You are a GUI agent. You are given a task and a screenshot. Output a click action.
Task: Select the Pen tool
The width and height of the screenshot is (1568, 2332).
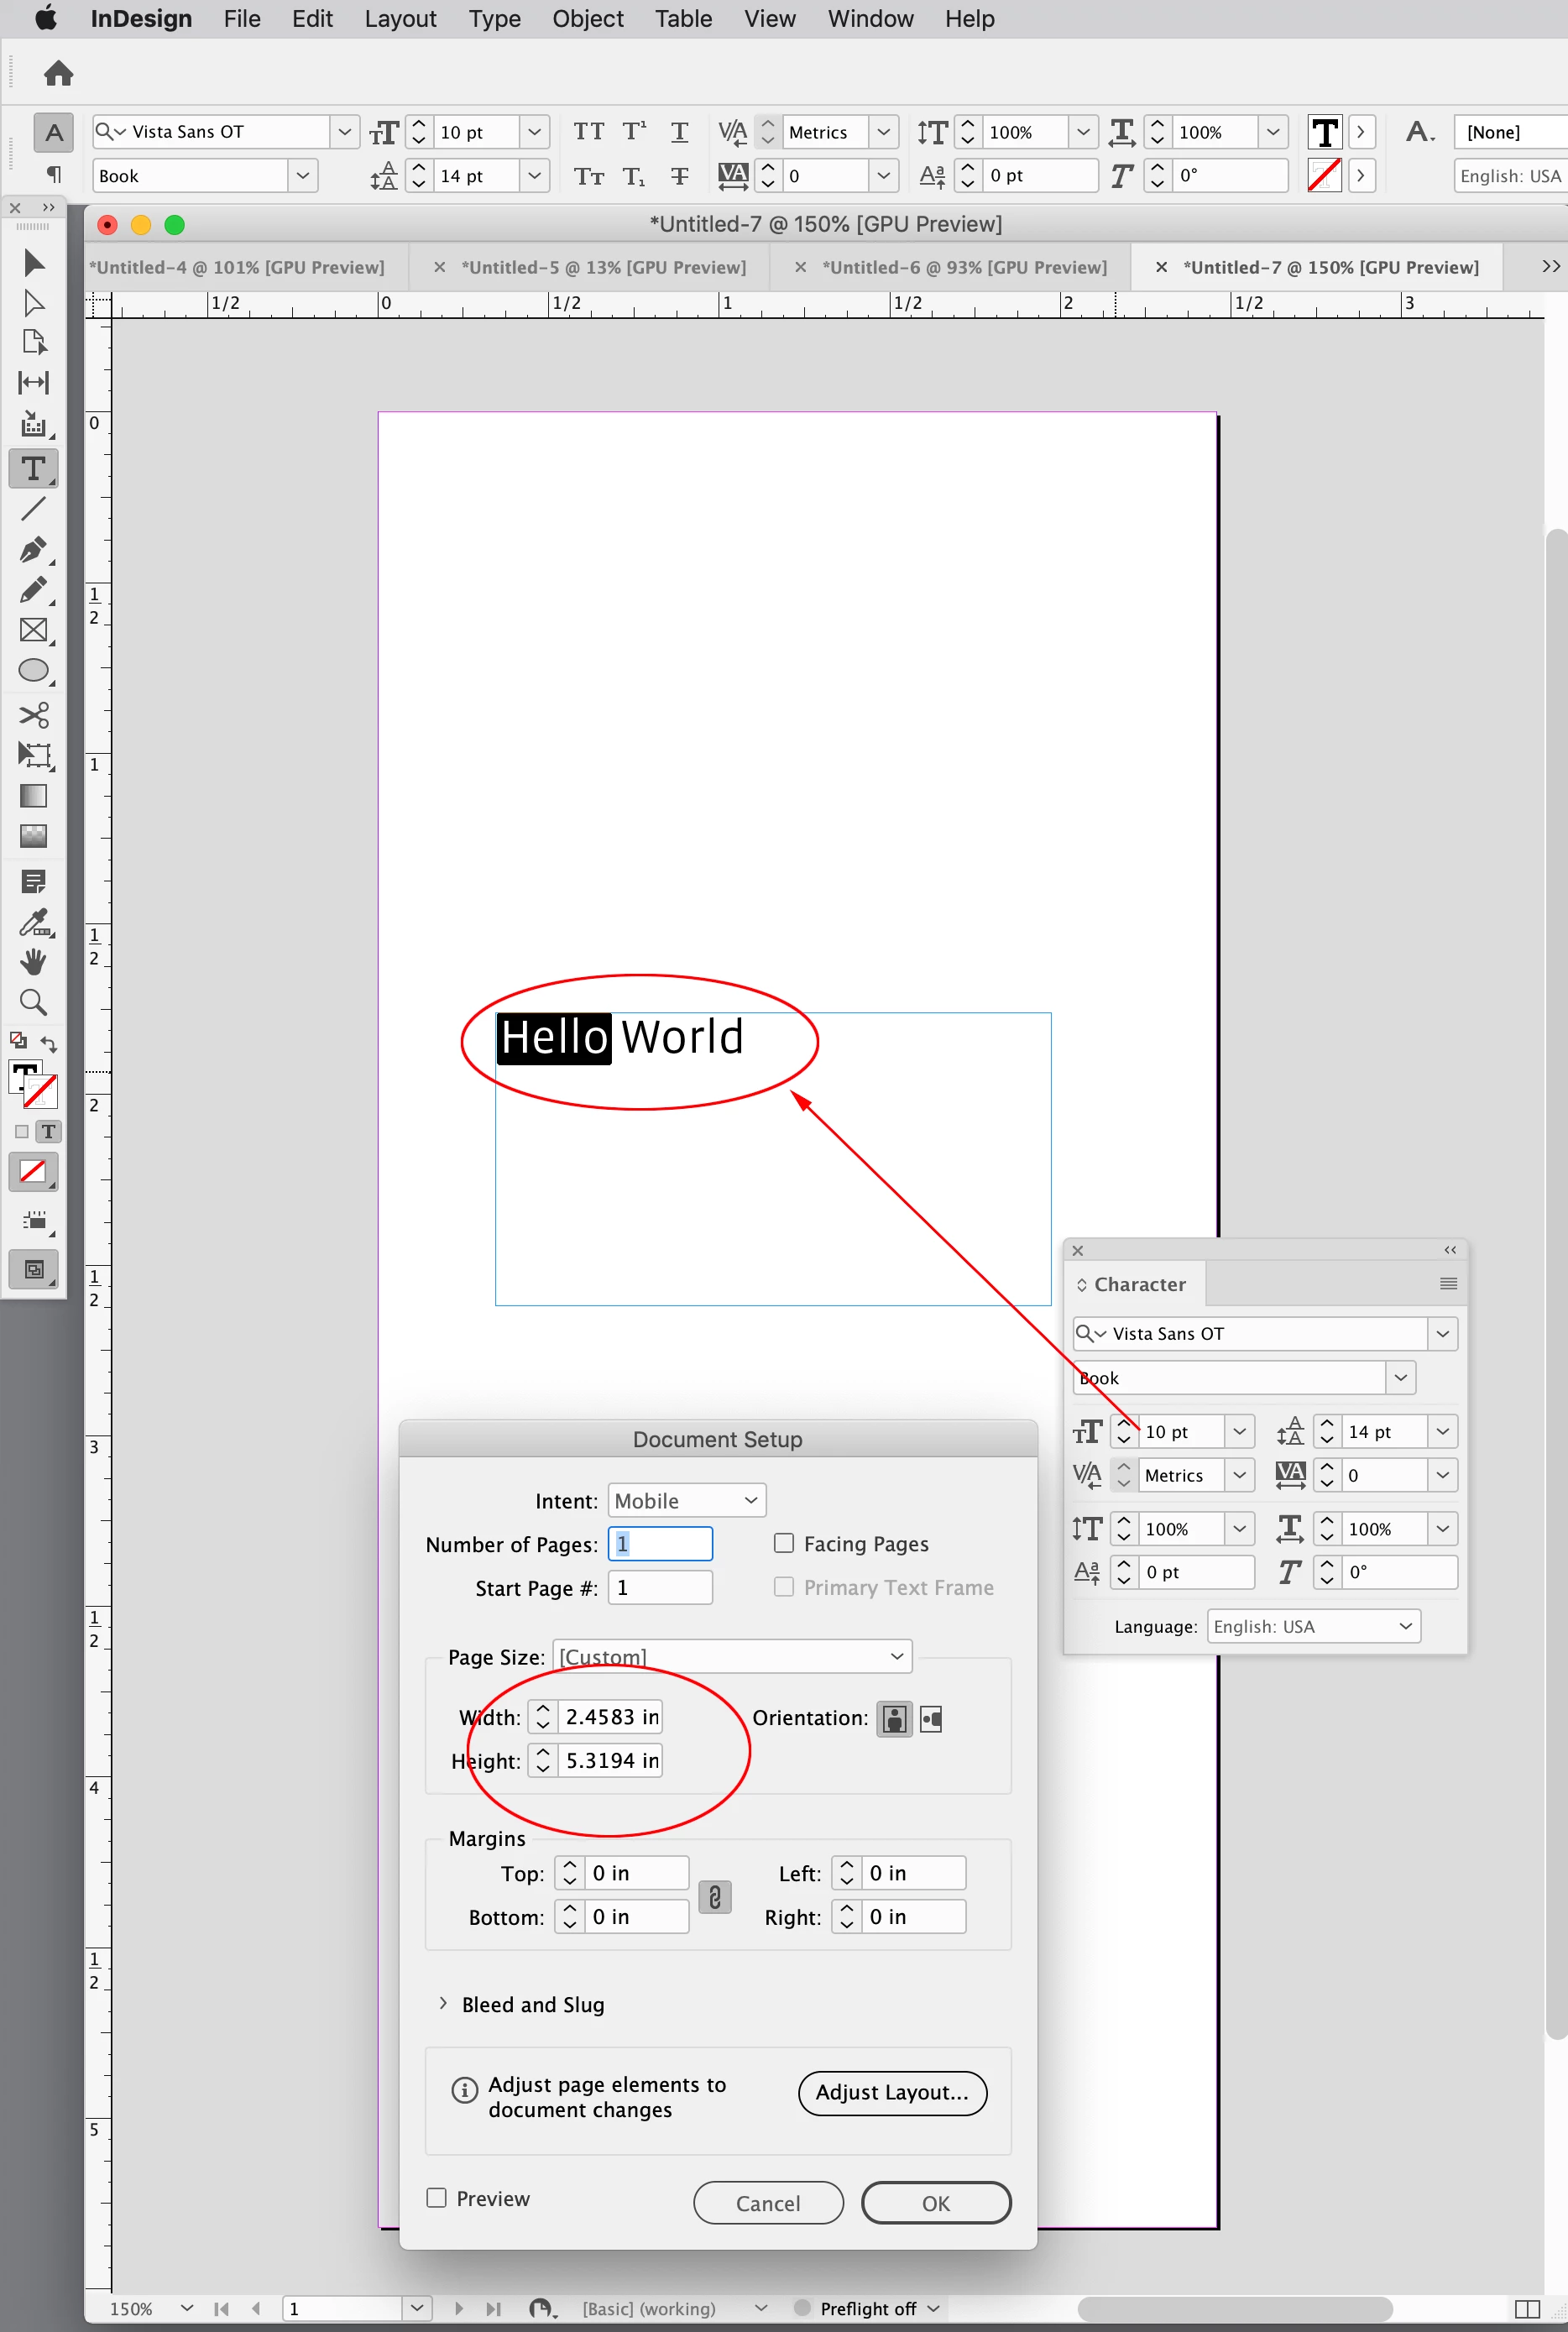tap(33, 549)
